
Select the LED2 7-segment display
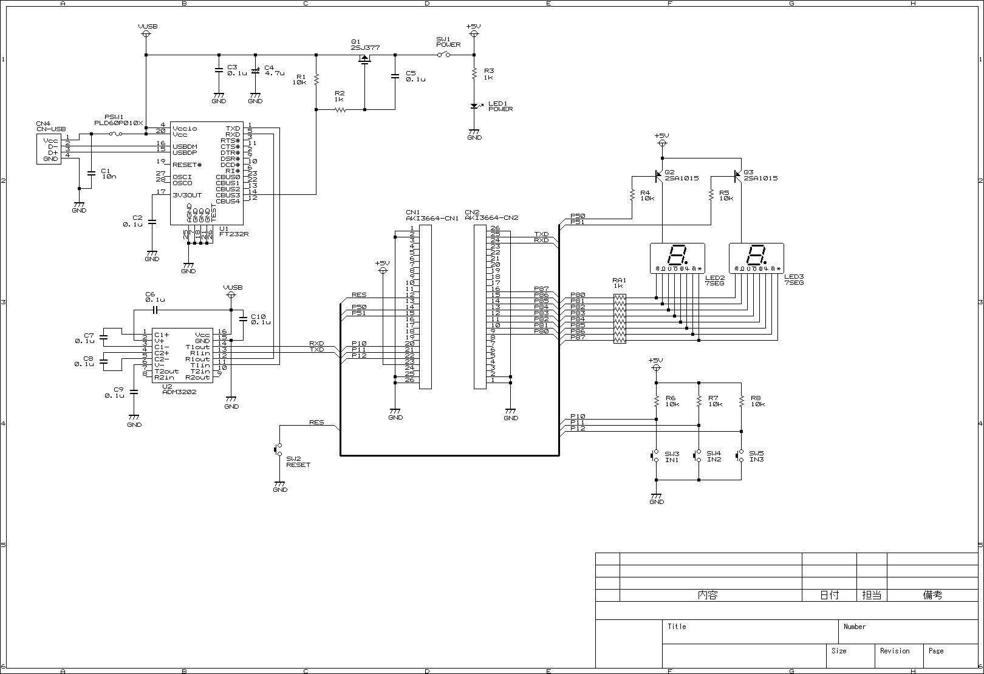[677, 258]
